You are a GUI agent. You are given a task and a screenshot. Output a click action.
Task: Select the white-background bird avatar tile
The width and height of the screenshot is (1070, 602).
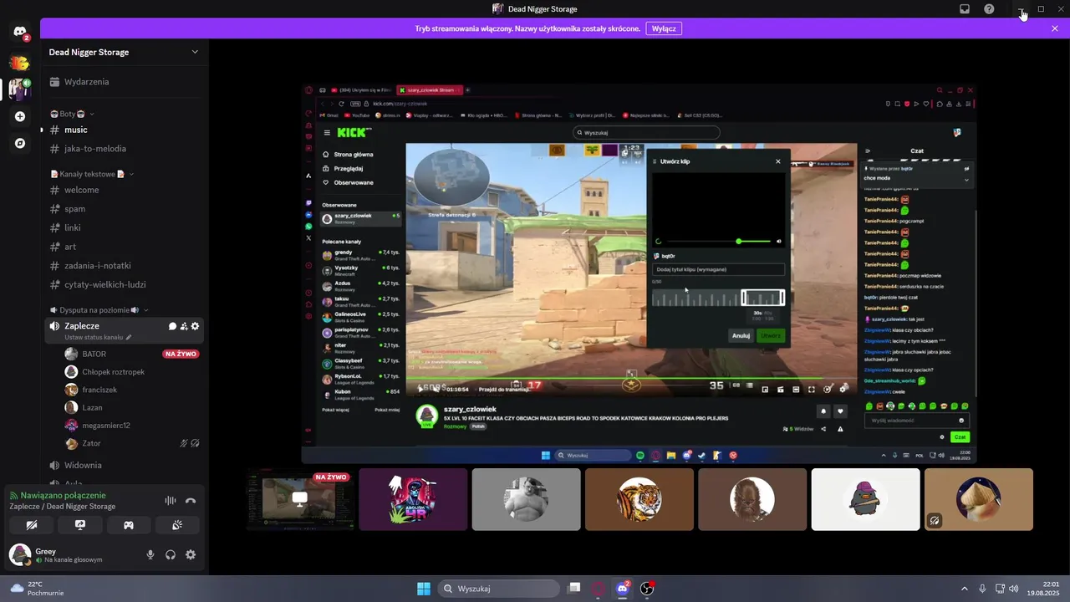coord(865,499)
